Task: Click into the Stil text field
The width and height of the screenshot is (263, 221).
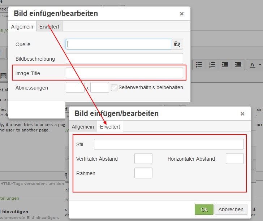Action: [x=169, y=144]
